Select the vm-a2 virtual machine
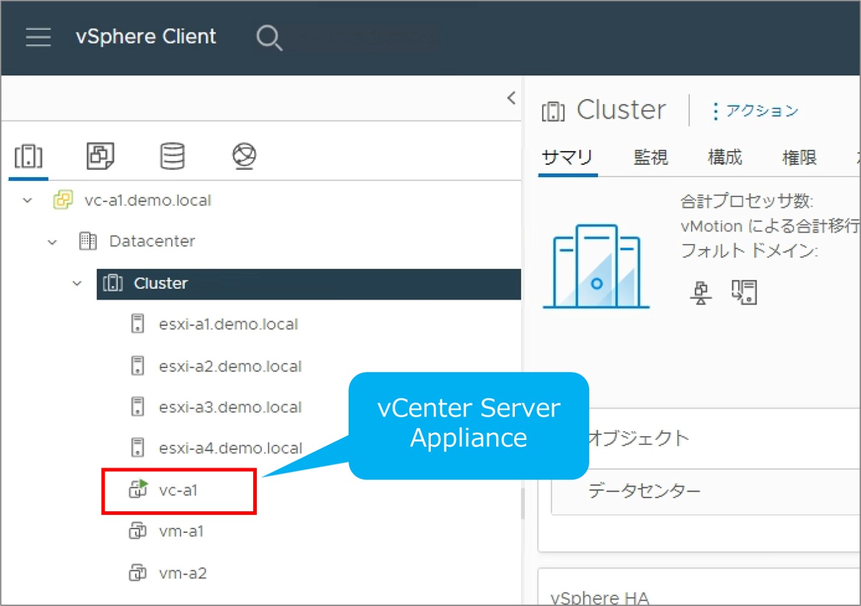Screen dimensions: 861x606 pos(182,573)
